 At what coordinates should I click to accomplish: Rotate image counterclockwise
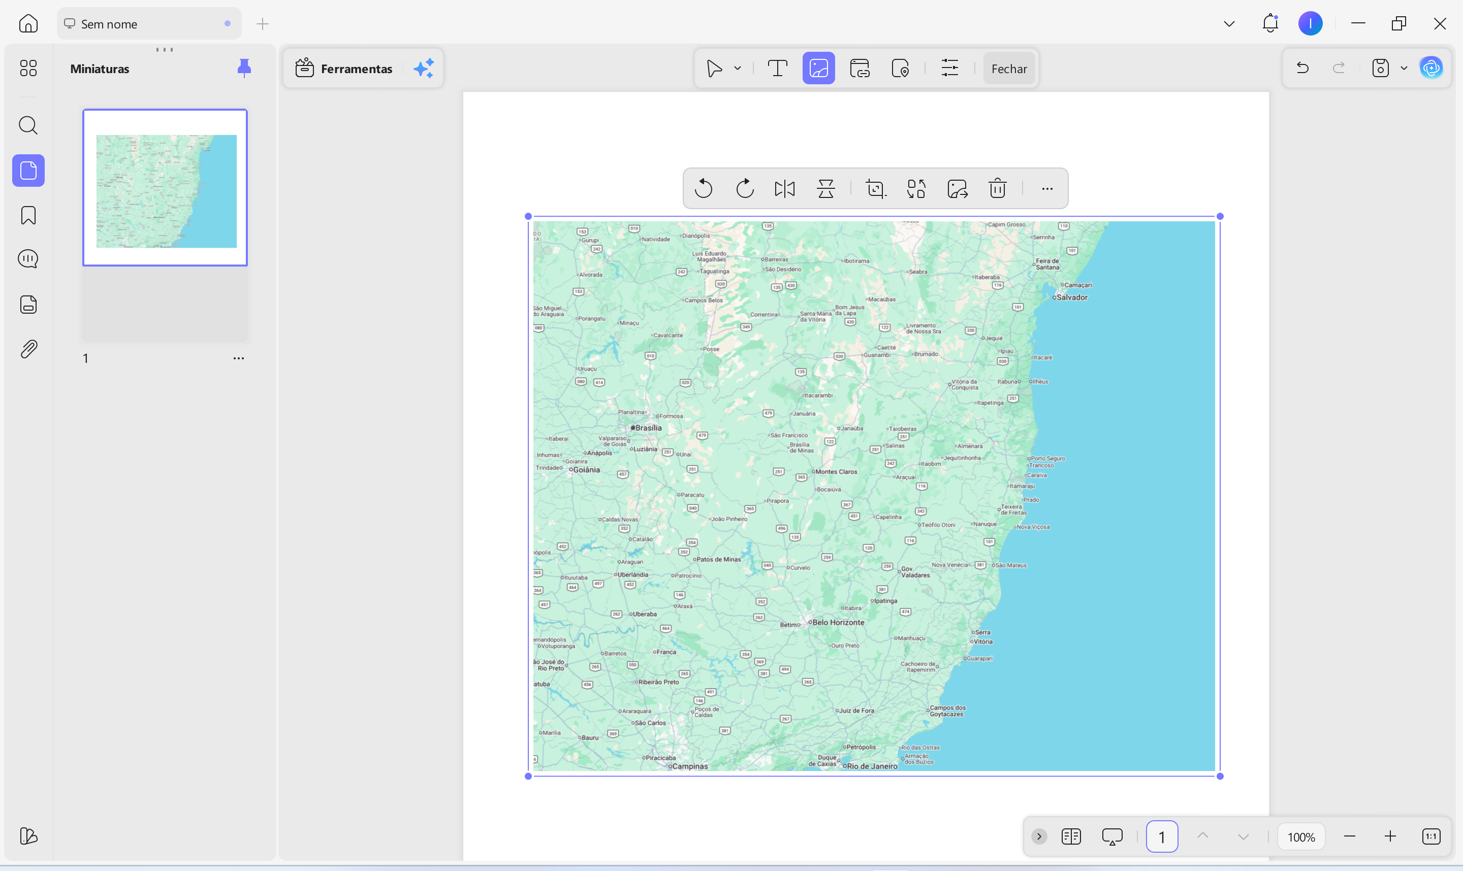703,188
